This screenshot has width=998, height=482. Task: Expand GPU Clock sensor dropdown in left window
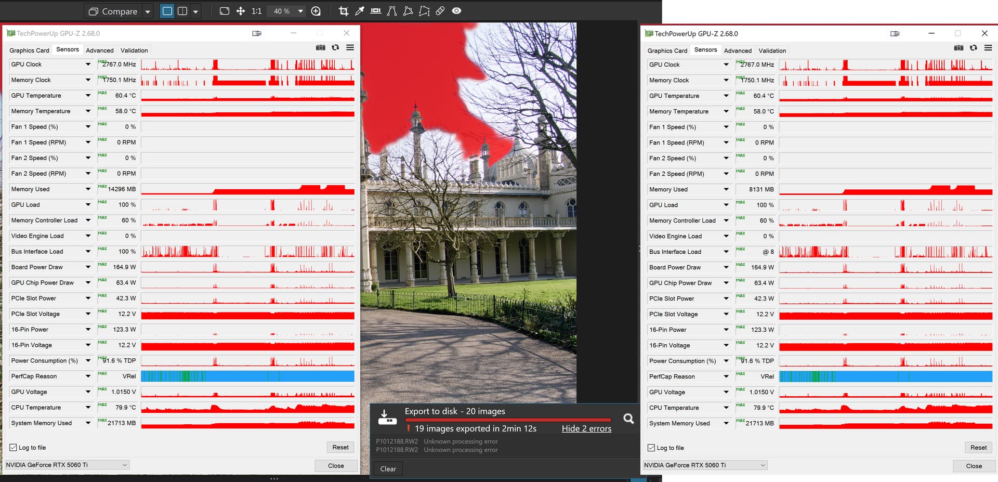88,64
